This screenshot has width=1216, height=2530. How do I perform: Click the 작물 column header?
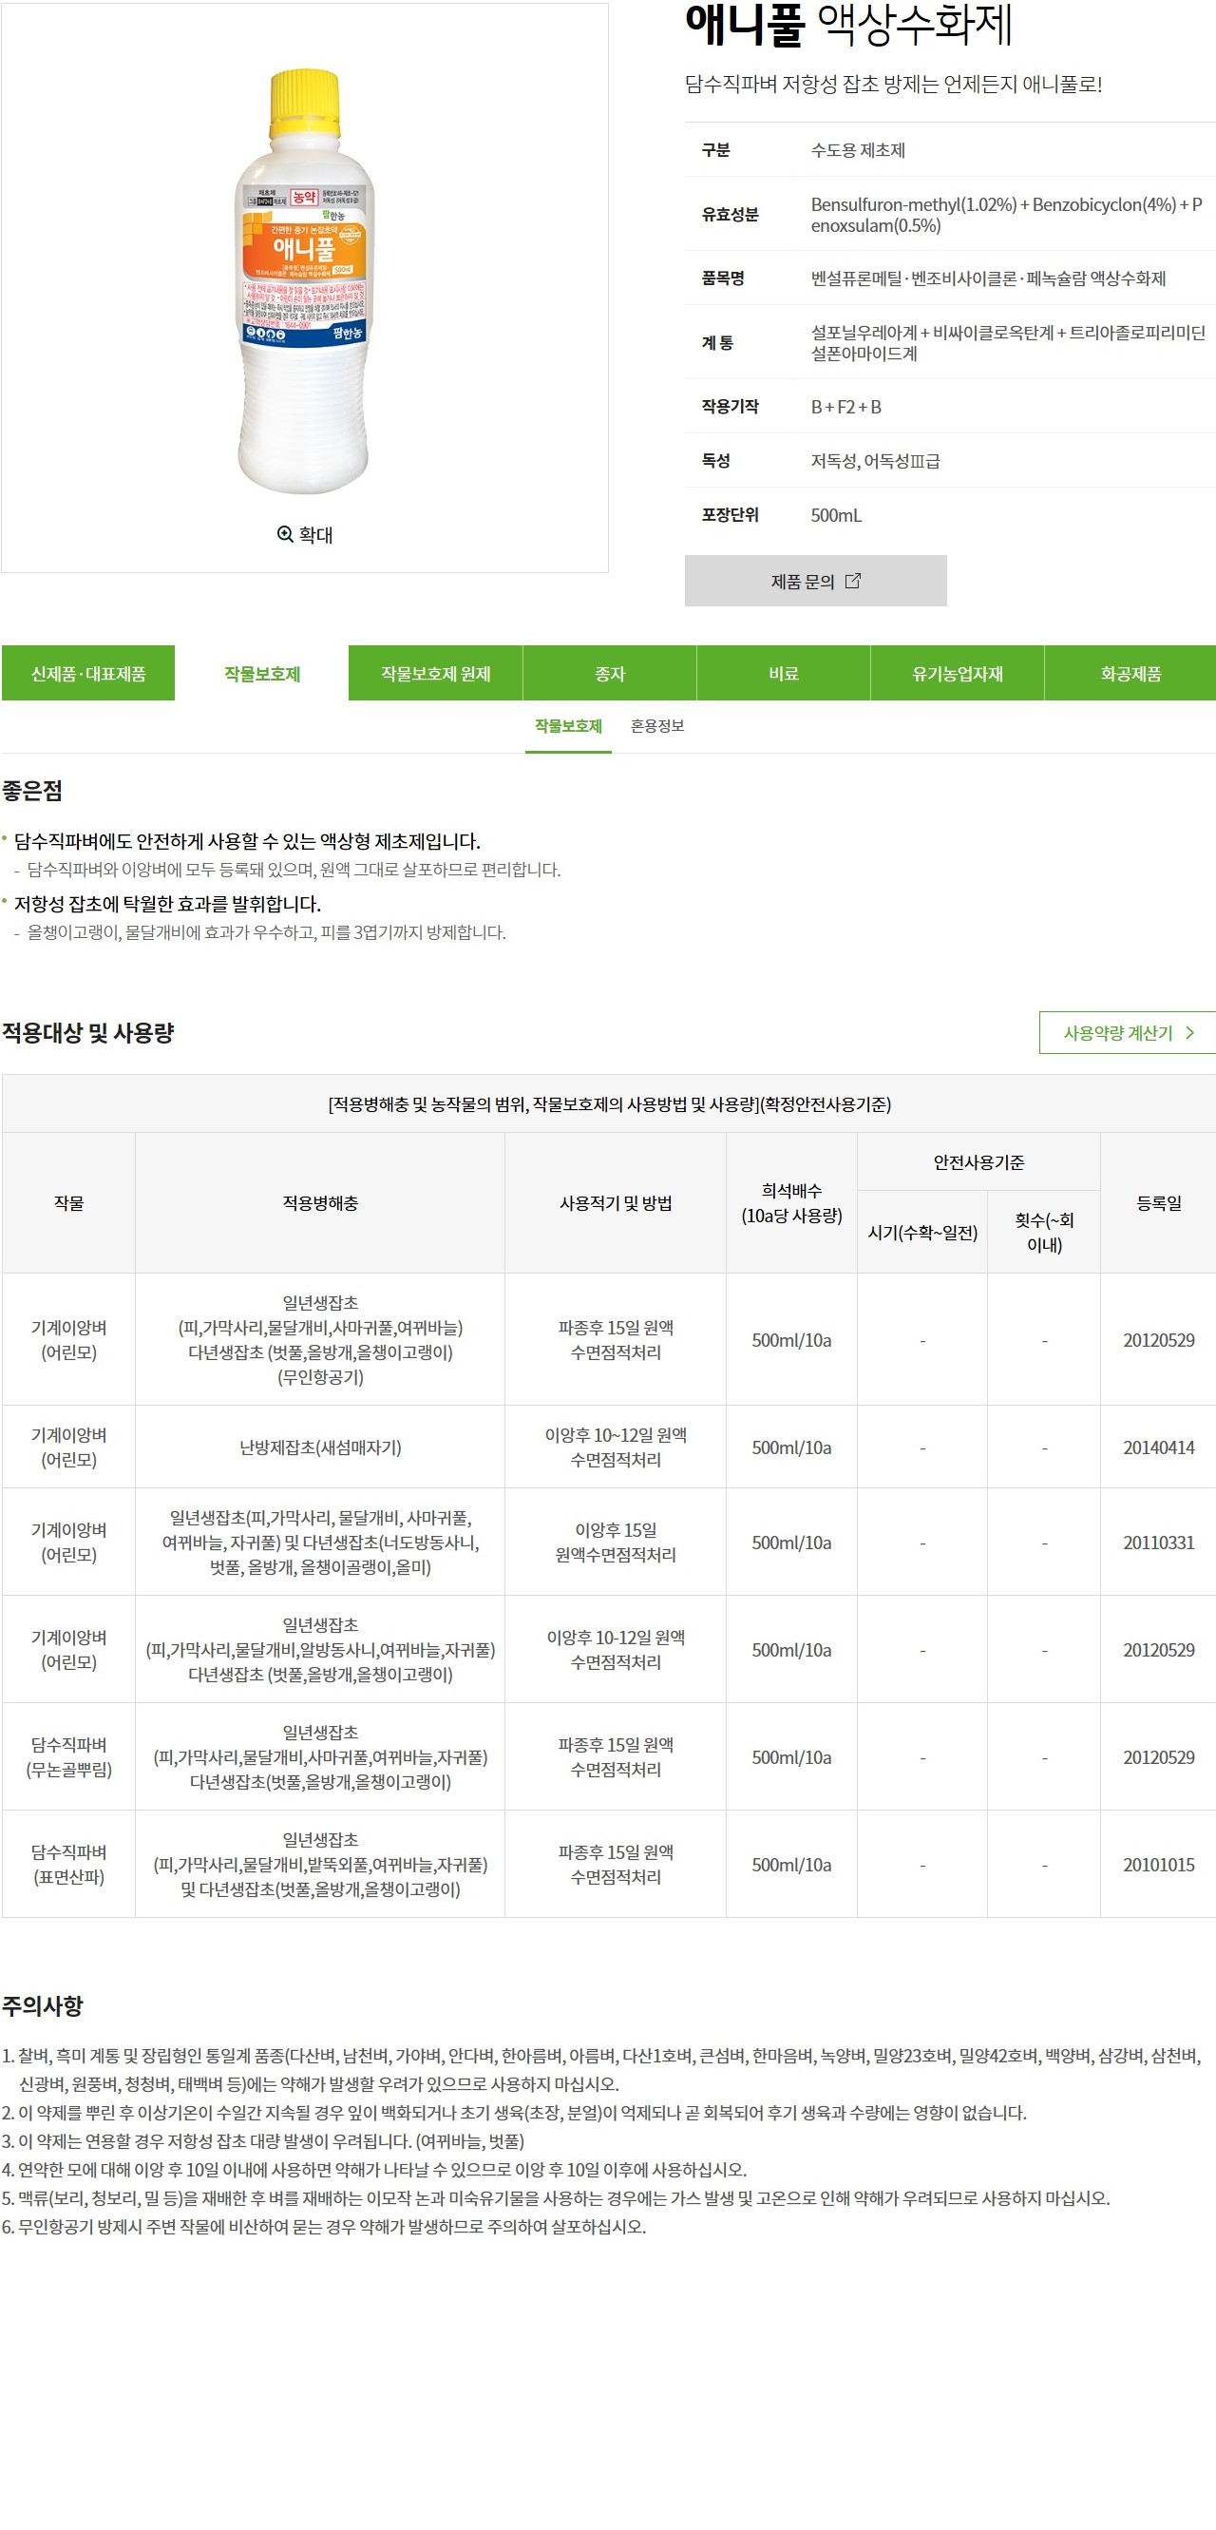tap(68, 1203)
